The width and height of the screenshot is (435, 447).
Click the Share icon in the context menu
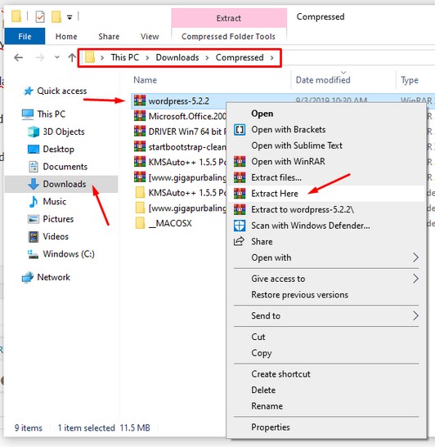[239, 241]
